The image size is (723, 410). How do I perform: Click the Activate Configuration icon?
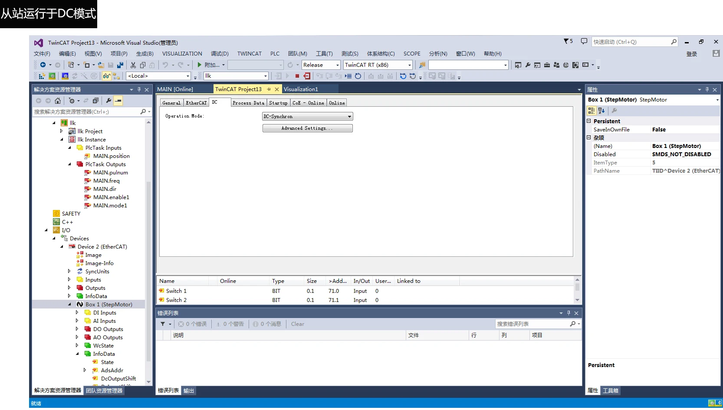42,76
